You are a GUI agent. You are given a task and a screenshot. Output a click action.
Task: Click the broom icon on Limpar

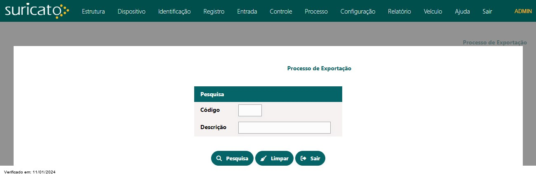263,158
